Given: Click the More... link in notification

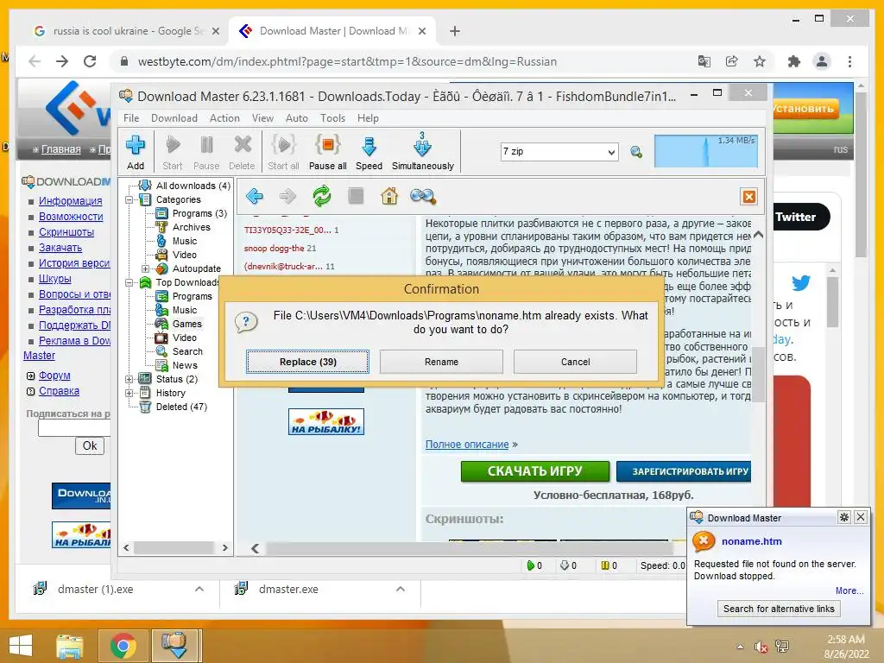Looking at the screenshot, I should 849,590.
